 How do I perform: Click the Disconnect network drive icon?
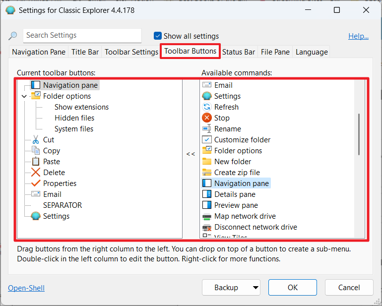(x=207, y=227)
